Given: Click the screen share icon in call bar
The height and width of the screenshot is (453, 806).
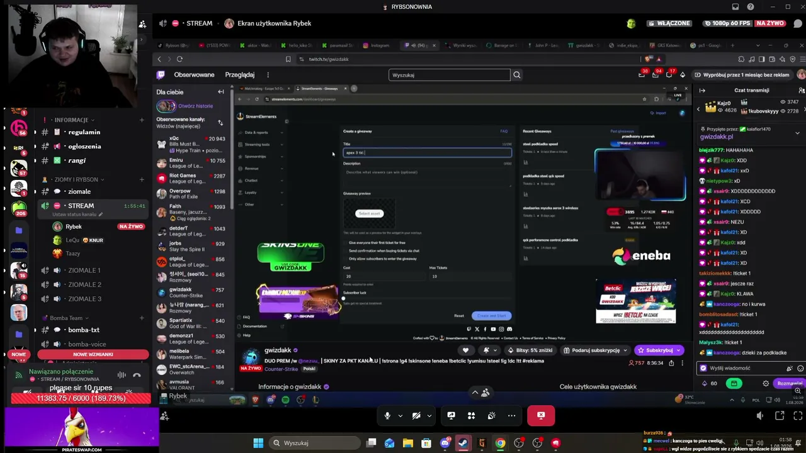Looking at the screenshot, I should point(451,415).
